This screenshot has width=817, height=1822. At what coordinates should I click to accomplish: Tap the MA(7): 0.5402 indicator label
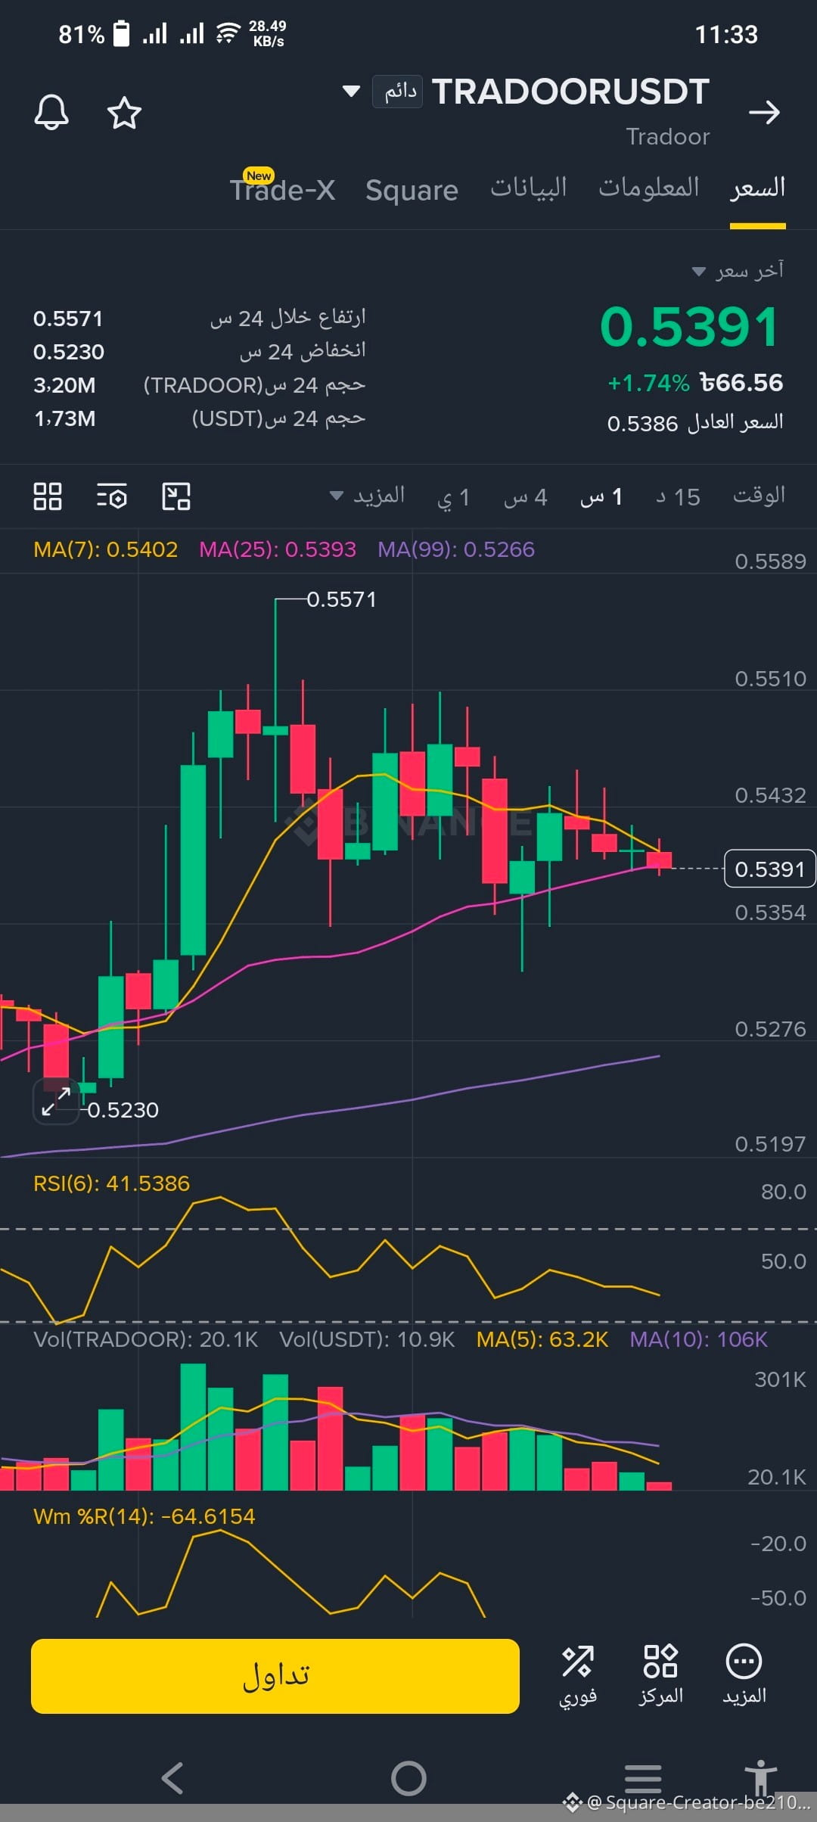[105, 549]
